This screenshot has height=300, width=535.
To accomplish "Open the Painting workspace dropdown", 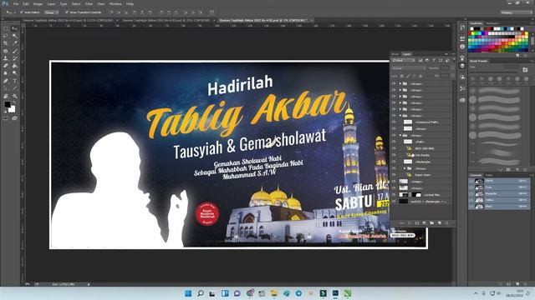I will 517,12.
